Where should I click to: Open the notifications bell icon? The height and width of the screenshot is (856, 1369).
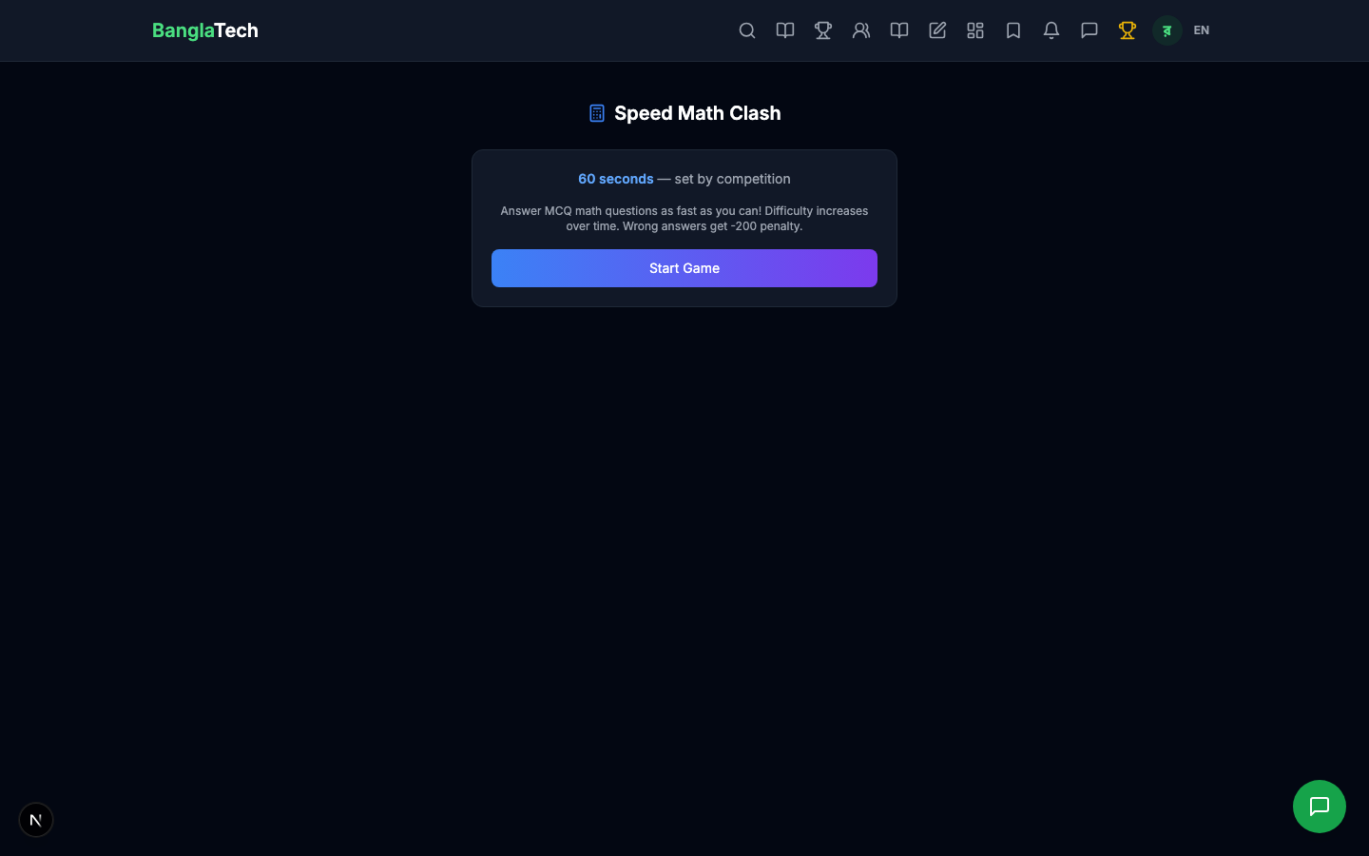1051,30
